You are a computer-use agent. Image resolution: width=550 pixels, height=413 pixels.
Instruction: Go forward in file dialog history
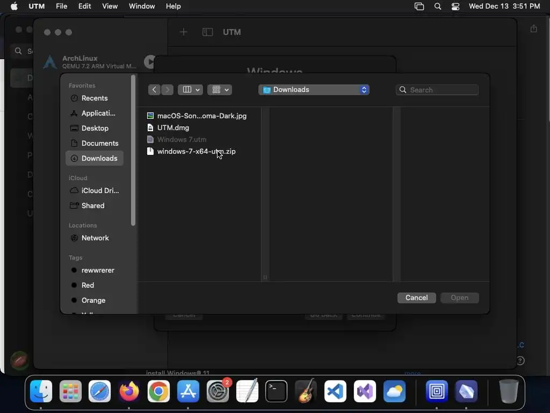[x=168, y=90]
